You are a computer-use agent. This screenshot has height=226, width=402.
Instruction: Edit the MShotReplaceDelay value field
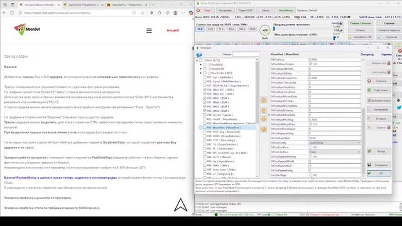(335, 134)
